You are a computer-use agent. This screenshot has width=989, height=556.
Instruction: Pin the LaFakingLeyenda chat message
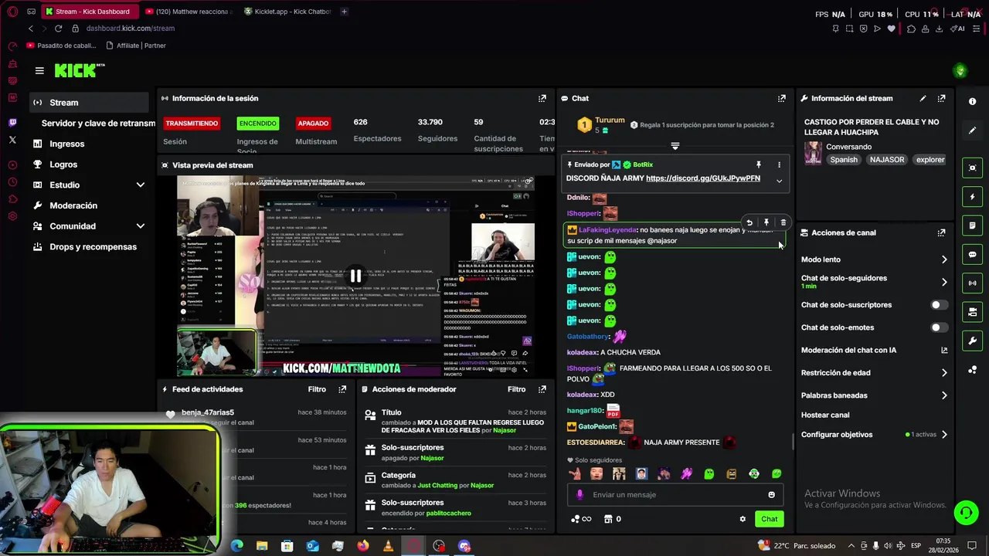pos(766,222)
